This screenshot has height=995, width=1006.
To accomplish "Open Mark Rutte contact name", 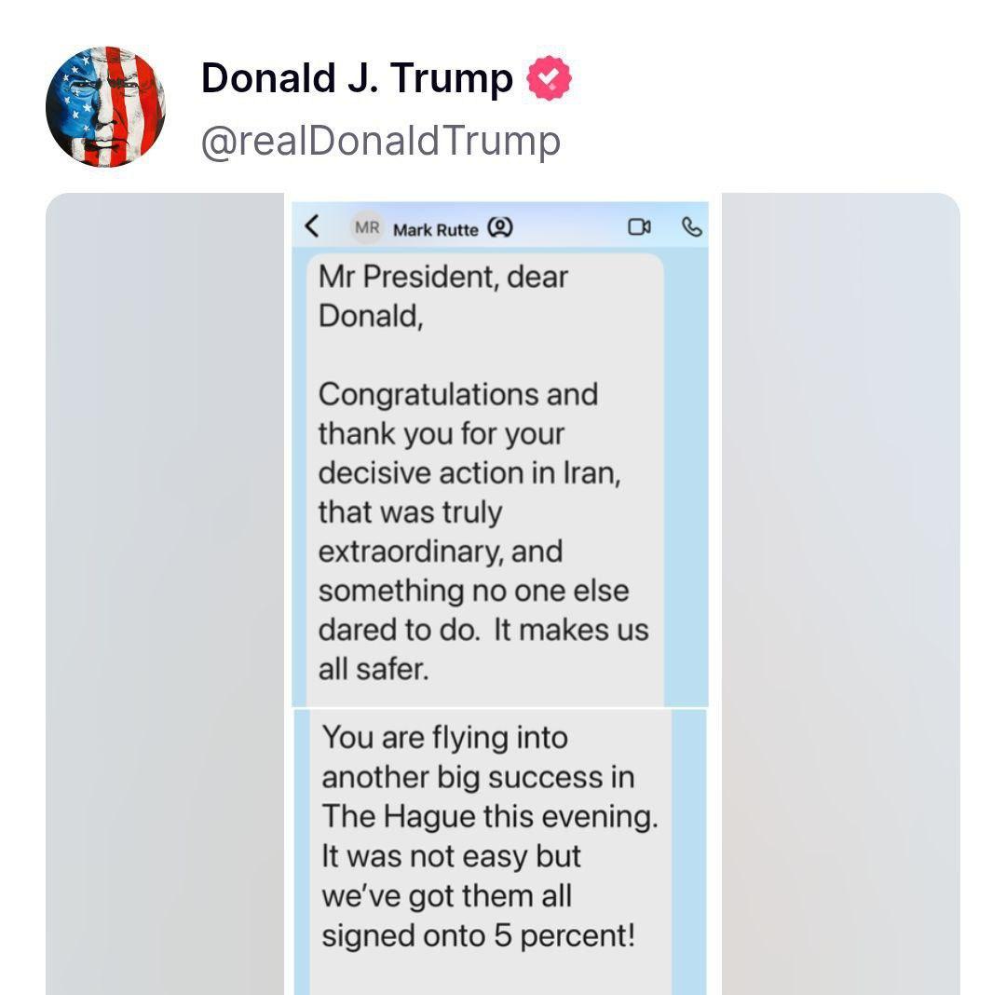I will click(435, 229).
